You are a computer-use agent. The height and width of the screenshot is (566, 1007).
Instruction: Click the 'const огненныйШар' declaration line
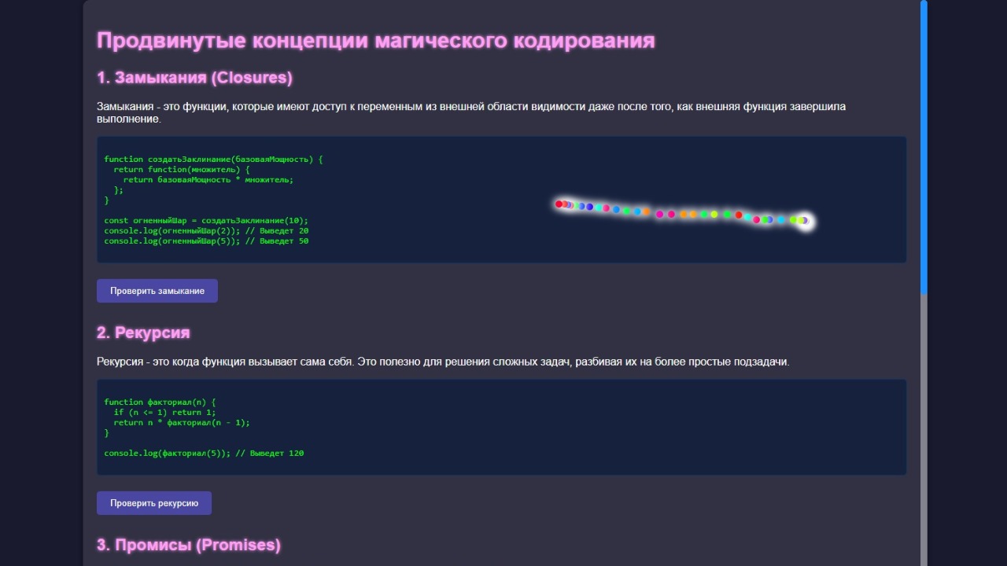pos(206,220)
